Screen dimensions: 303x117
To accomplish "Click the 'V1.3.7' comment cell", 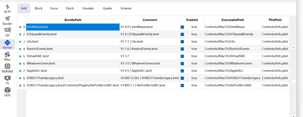I will click(150, 56).
